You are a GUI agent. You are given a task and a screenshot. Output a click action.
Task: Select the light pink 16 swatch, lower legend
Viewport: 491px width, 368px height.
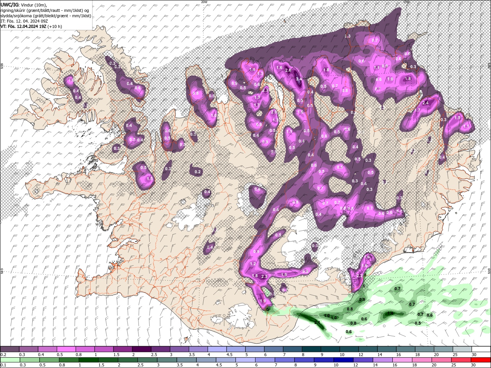402,360
